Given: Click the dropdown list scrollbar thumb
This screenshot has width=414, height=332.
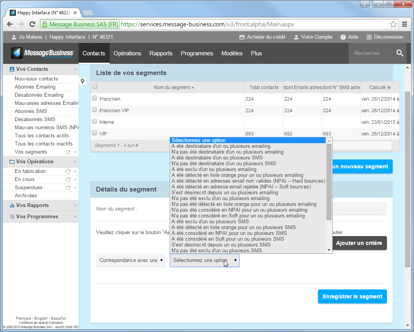Looking at the screenshot, I should [x=329, y=182].
